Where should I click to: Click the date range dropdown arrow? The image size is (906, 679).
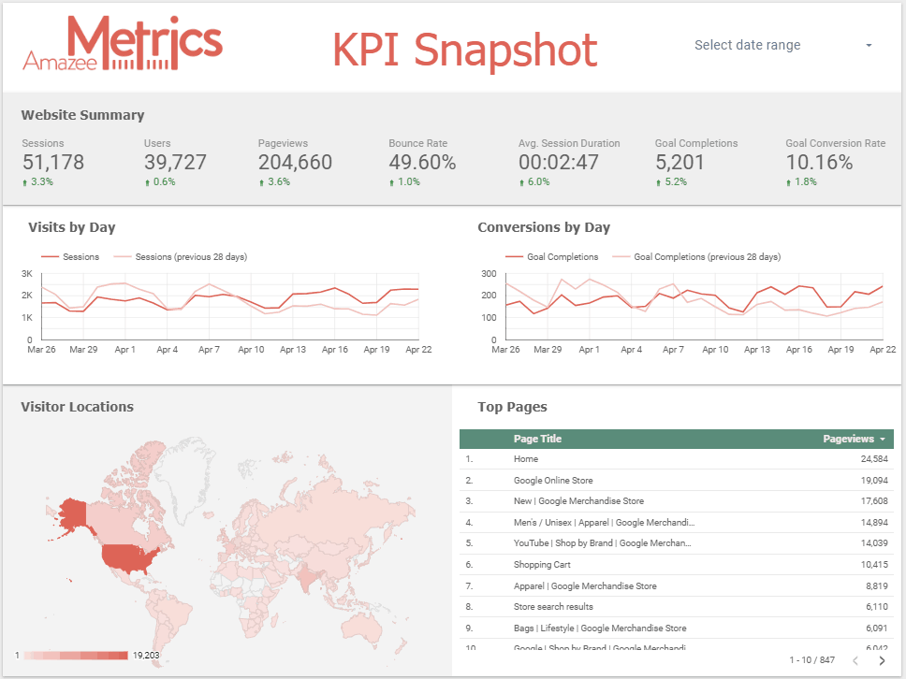tap(869, 45)
